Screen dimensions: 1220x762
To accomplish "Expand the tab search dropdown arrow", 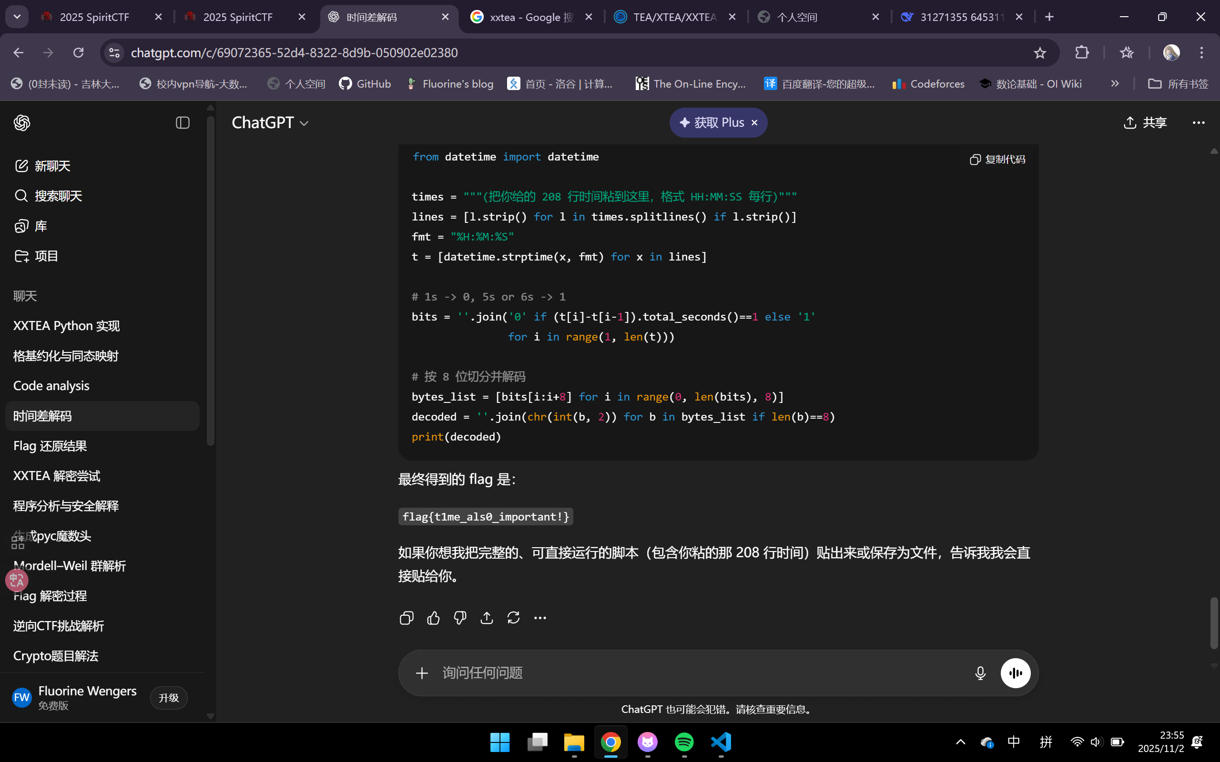I will coord(17,17).
